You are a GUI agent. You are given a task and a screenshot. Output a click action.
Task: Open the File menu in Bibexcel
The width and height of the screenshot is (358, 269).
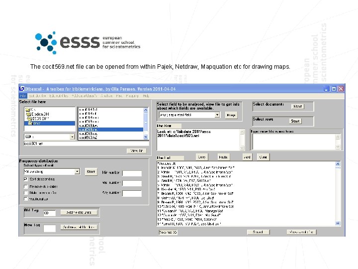click(x=22, y=96)
